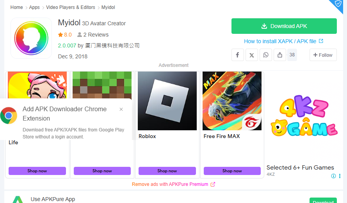This screenshot has width=347, height=203.
Task: Click the Chrome logo in extension popup
Action: click(9, 115)
